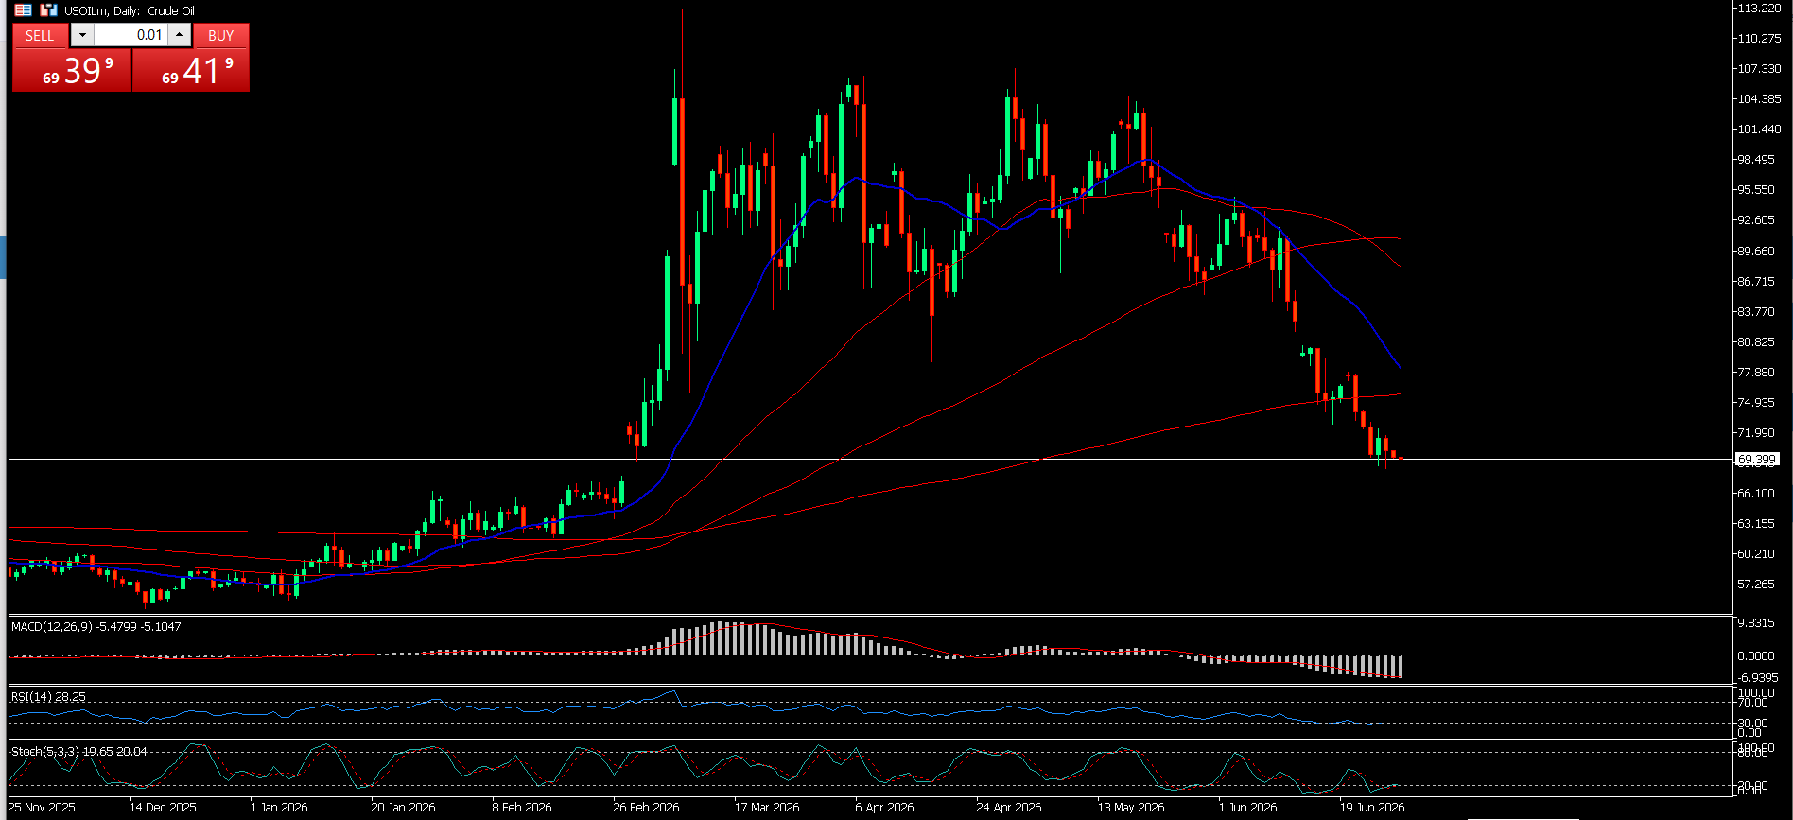Click the 24 Apr 2026 date label
Image resolution: width=1793 pixels, height=820 pixels.
click(x=1009, y=807)
